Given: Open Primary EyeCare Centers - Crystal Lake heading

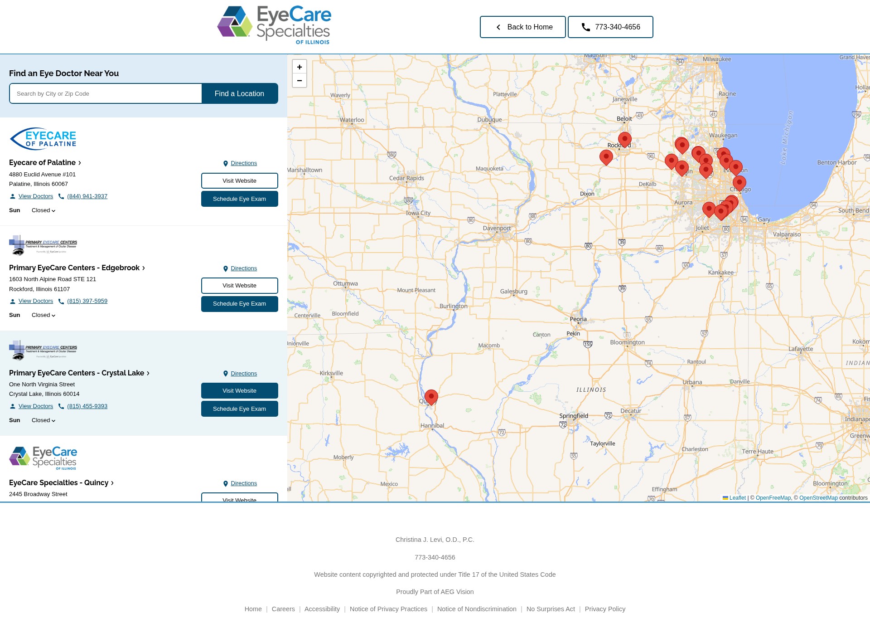Looking at the screenshot, I should pos(79,373).
